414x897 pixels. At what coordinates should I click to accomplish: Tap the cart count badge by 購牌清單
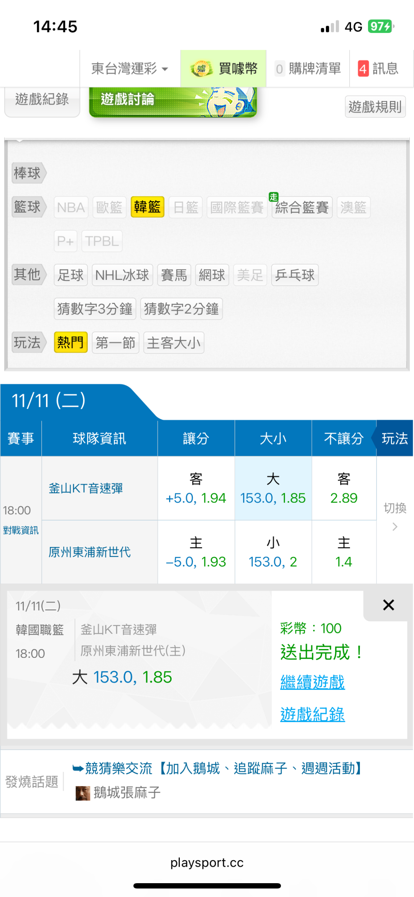(x=279, y=69)
